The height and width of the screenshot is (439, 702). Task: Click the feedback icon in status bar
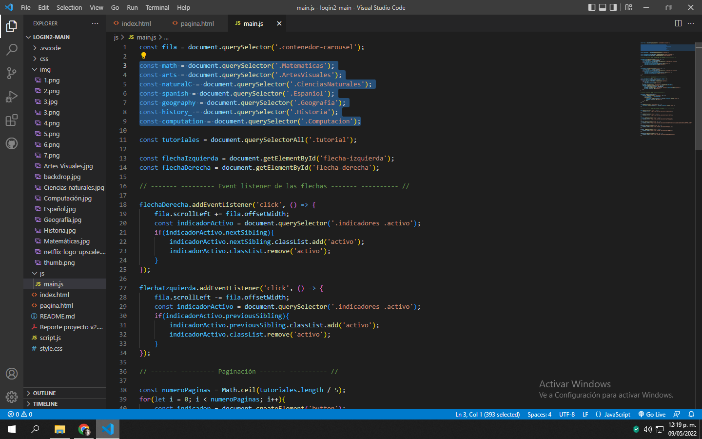pos(677,414)
